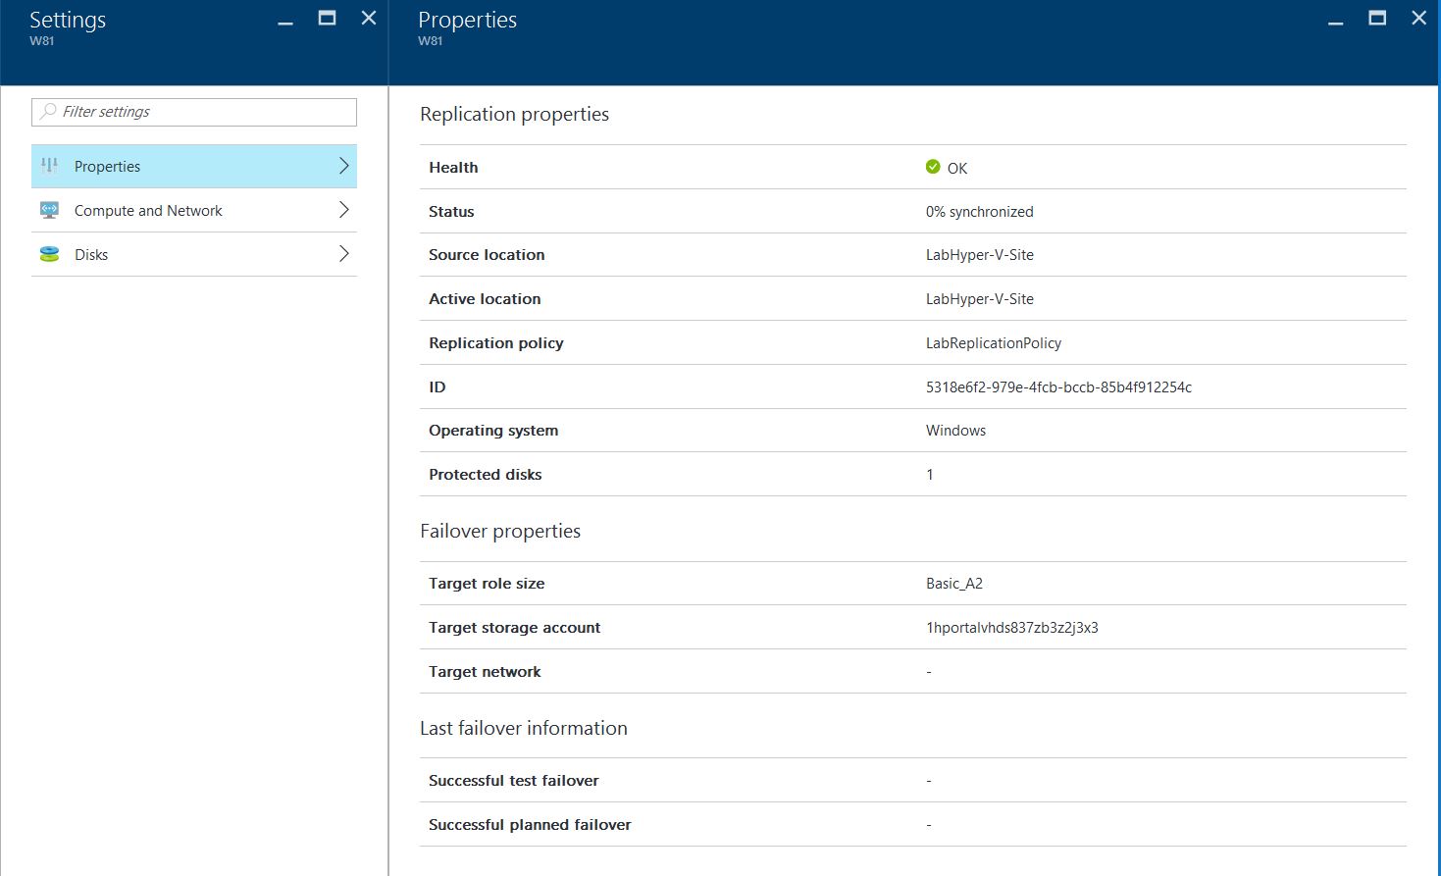Maximize the Properties blade
The image size is (1441, 876).
pyautogui.click(x=1377, y=18)
